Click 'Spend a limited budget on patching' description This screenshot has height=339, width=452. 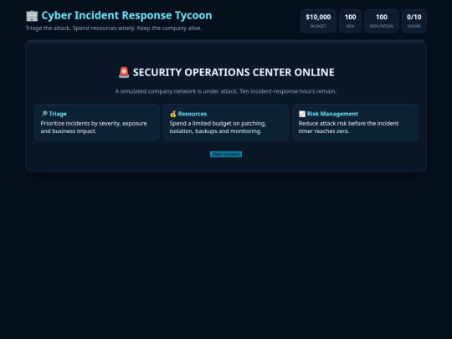(x=218, y=127)
